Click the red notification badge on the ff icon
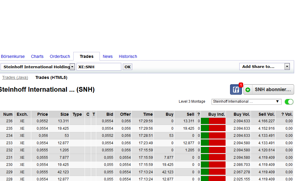295x181 pixels. [240, 85]
